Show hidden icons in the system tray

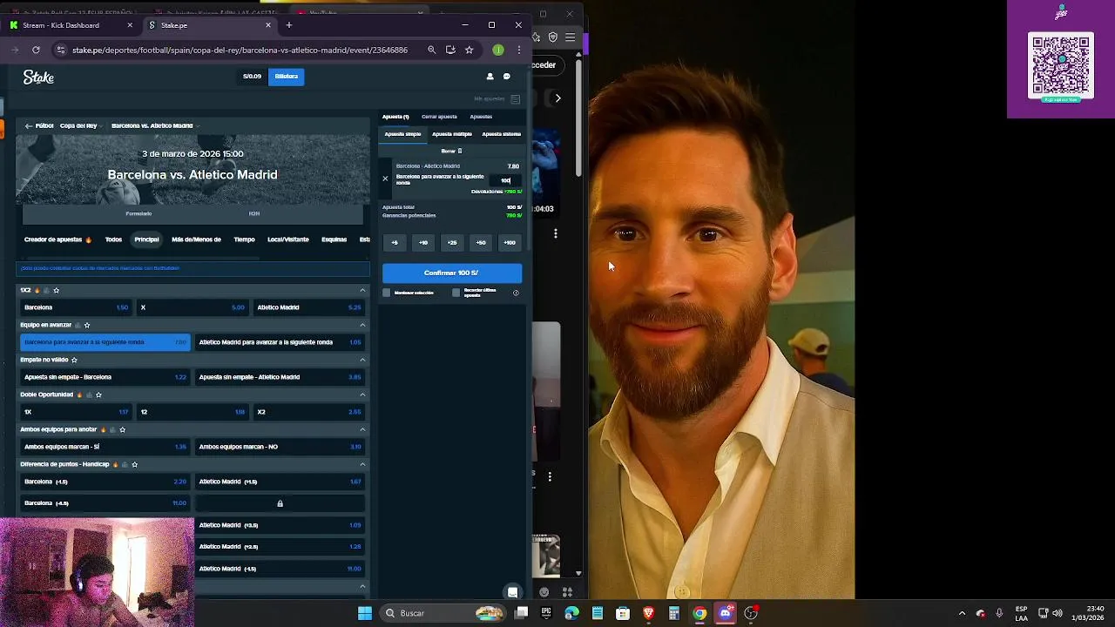pyautogui.click(x=962, y=613)
